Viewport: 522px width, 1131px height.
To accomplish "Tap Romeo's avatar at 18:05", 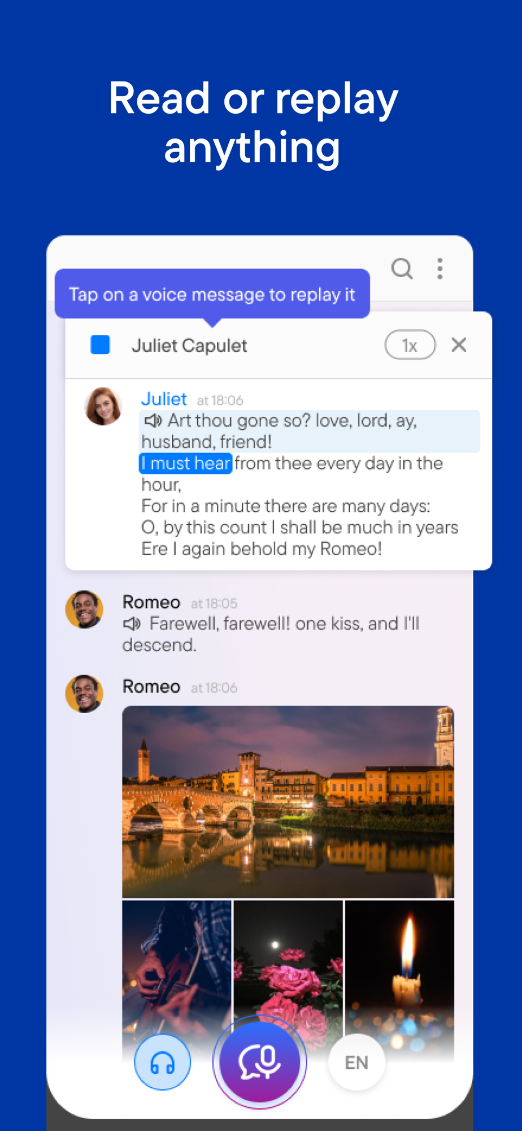I will [x=84, y=610].
